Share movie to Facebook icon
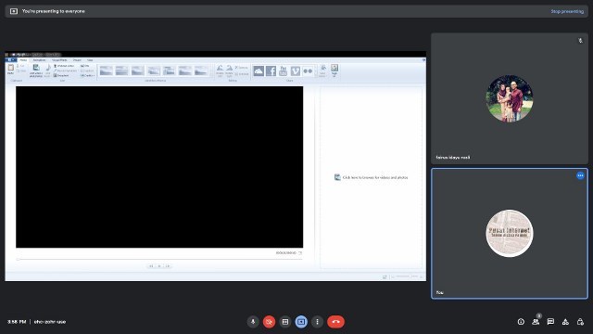The width and height of the screenshot is (593, 334). click(271, 71)
